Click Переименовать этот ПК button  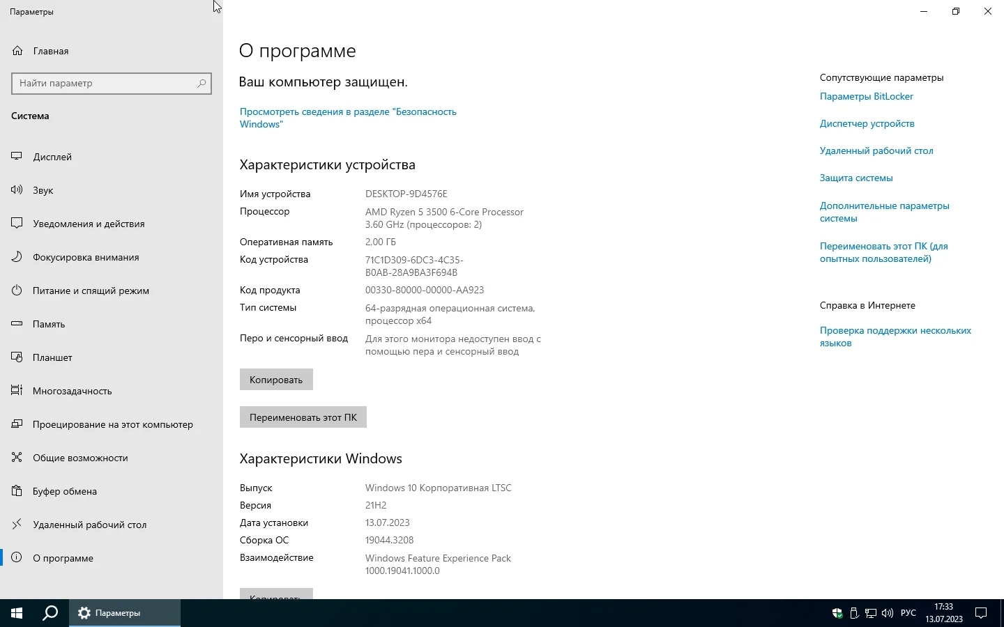click(x=303, y=417)
